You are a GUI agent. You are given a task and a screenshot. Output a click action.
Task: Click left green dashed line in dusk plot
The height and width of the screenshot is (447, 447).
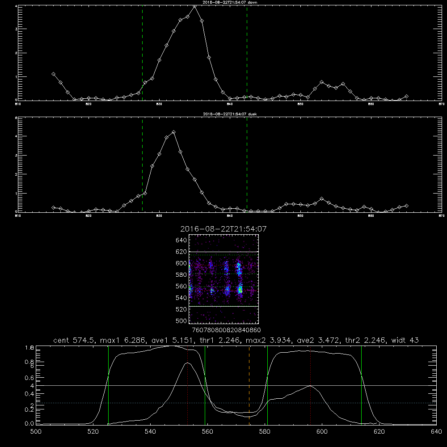click(x=142, y=165)
